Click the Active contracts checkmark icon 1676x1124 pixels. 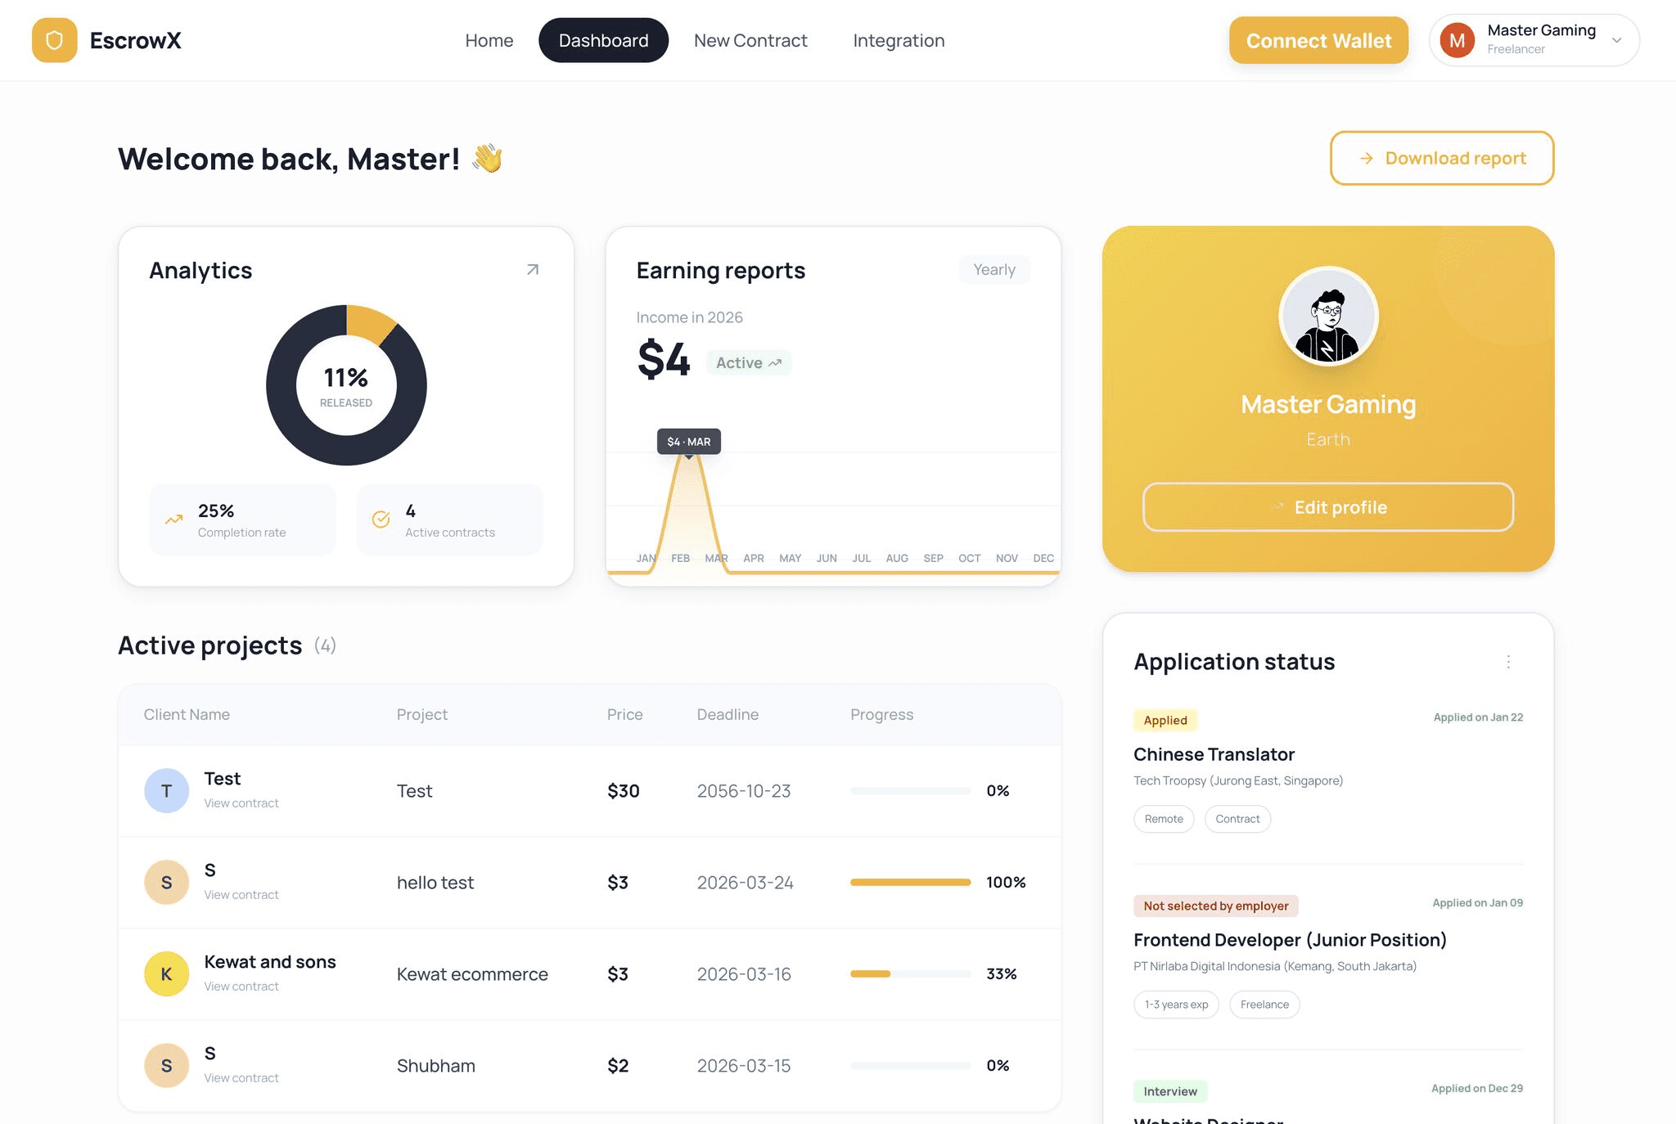381,519
